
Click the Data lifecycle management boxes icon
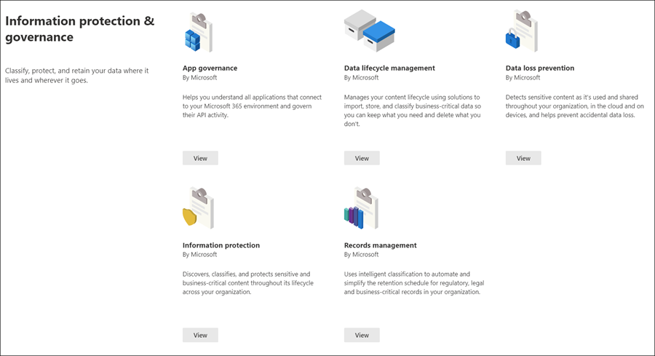[370, 31]
